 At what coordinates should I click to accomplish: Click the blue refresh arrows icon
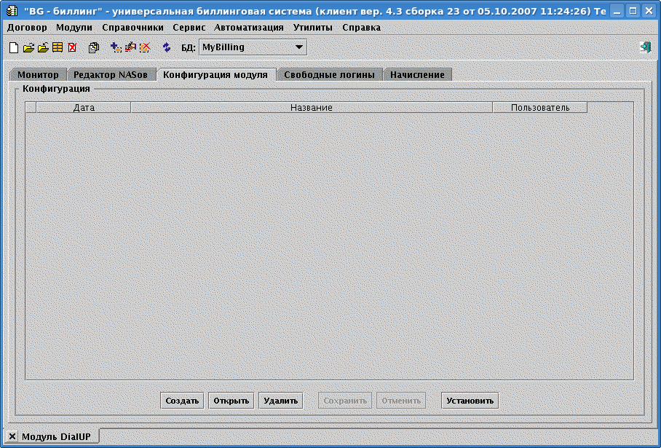pyautogui.click(x=167, y=47)
